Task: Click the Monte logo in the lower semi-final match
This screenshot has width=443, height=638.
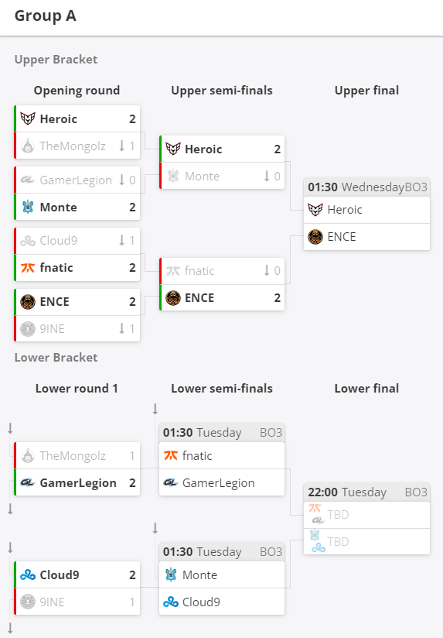Action: click(171, 575)
